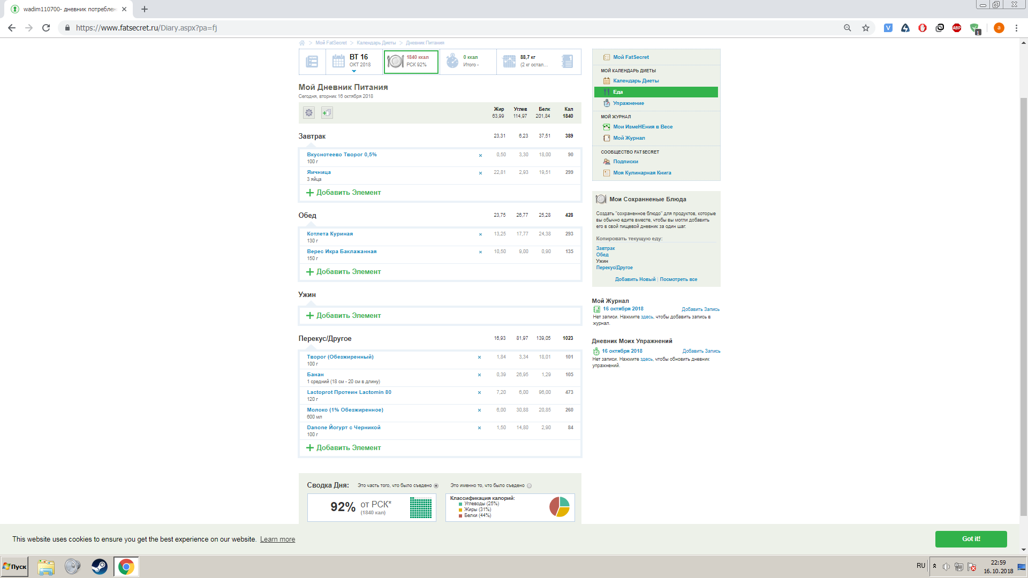Open the exercise stopwatch icon
Image resolution: width=1028 pixels, height=578 pixels.
[452, 61]
